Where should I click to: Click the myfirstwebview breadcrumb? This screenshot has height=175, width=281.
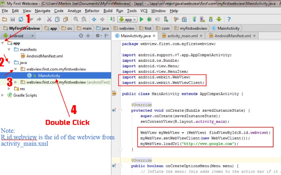(191, 28)
